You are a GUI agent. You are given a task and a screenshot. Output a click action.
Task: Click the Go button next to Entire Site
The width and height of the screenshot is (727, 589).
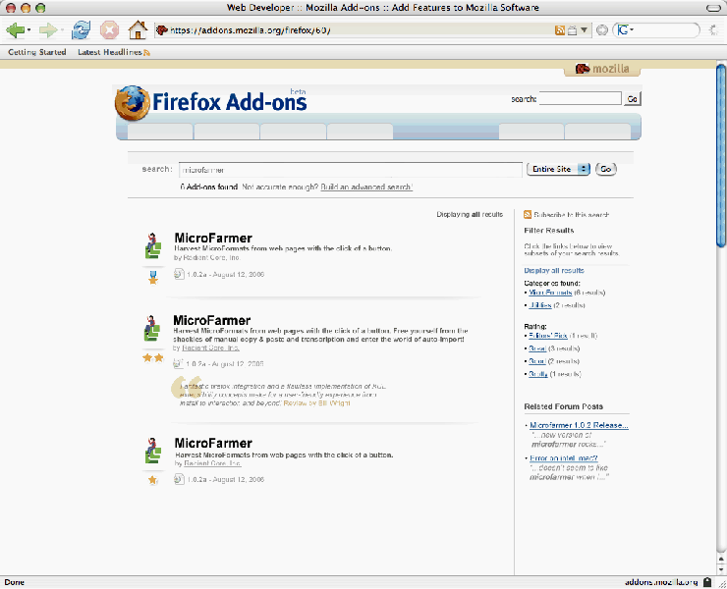click(605, 169)
